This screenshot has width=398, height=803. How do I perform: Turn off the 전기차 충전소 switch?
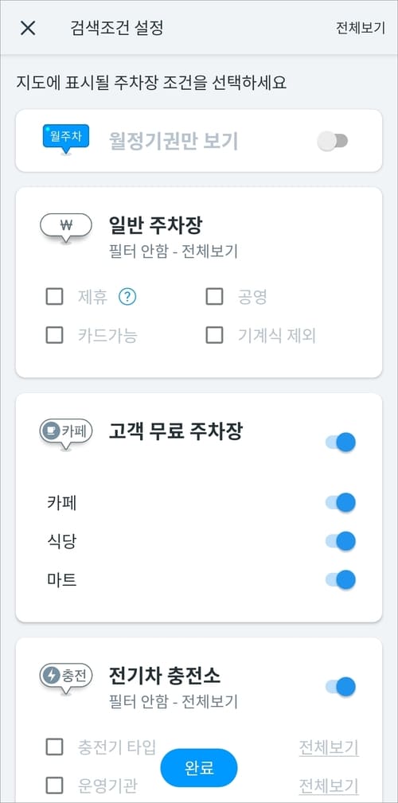tap(340, 687)
